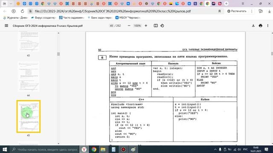Click thumbnail panel scroll up arrow
Viewport: 273px width, 153px height.
click(58, 33)
